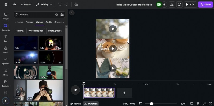Click the redo arrow
Screen dimensions: 214x106
coord(67,5)
